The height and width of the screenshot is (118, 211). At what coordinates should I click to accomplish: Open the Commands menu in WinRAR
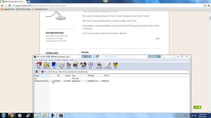tap(43, 60)
